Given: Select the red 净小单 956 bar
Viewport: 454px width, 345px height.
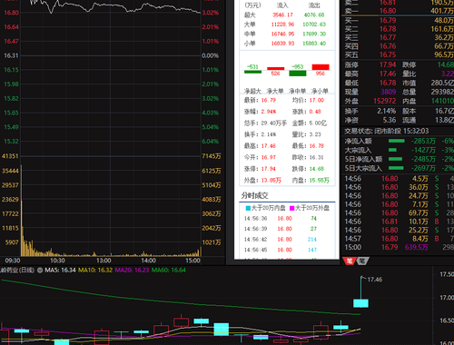Looking at the screenshot, I should click(x=321, y=67).
